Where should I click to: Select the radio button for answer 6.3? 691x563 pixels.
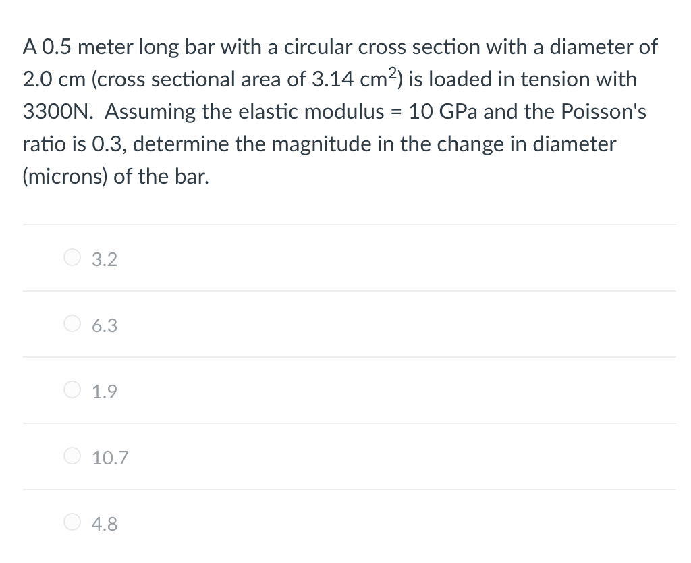[x=72, y=323]
